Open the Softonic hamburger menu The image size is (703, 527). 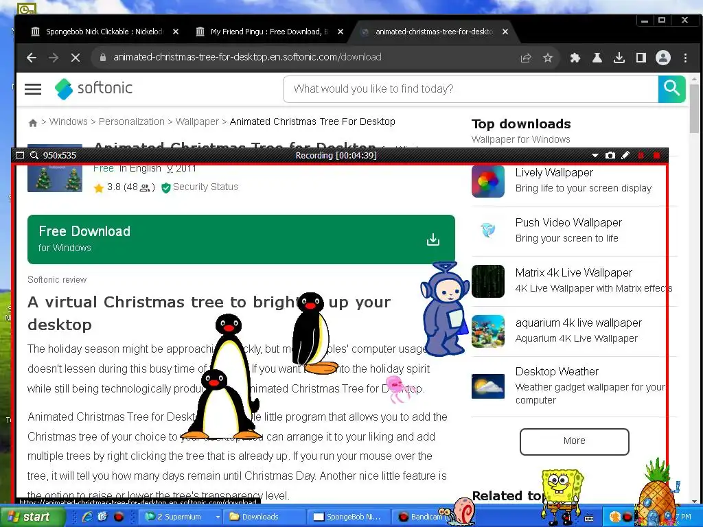click(33, 89)
